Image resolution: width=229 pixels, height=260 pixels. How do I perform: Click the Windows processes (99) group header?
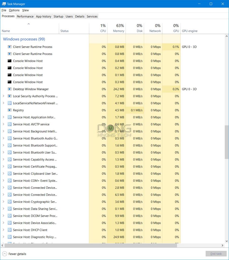(x=24, y=39)
